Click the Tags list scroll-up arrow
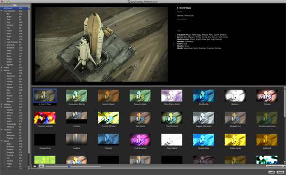Image resolution: width=286 pixels, height=175 pixels. (x=29, y=8)
